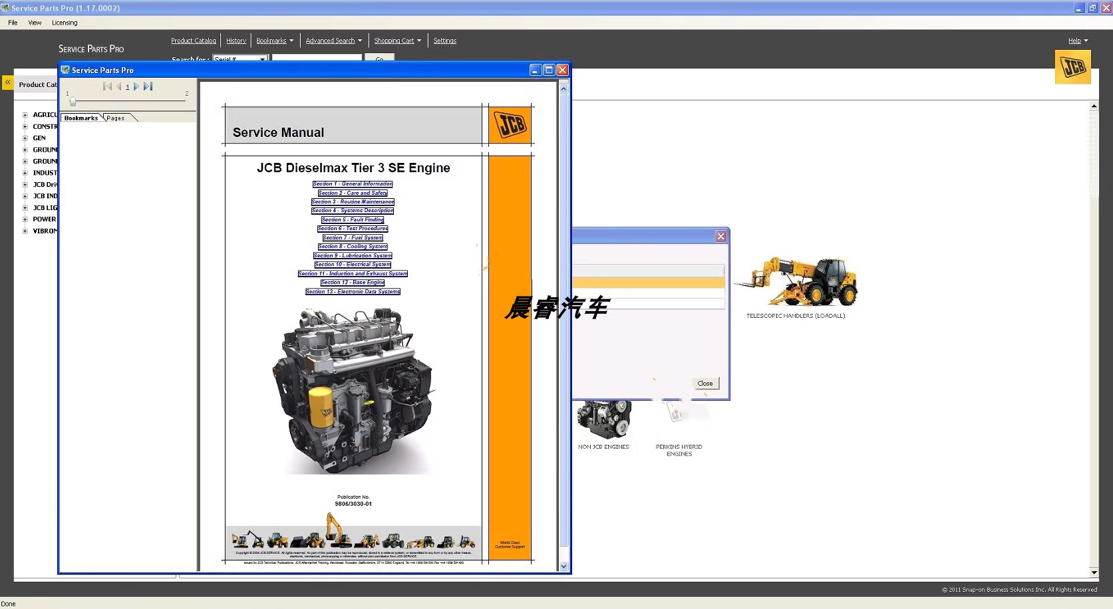Open Section 6 - Test Procedures link
1113x609 pixels.
[x=353, y=229]
